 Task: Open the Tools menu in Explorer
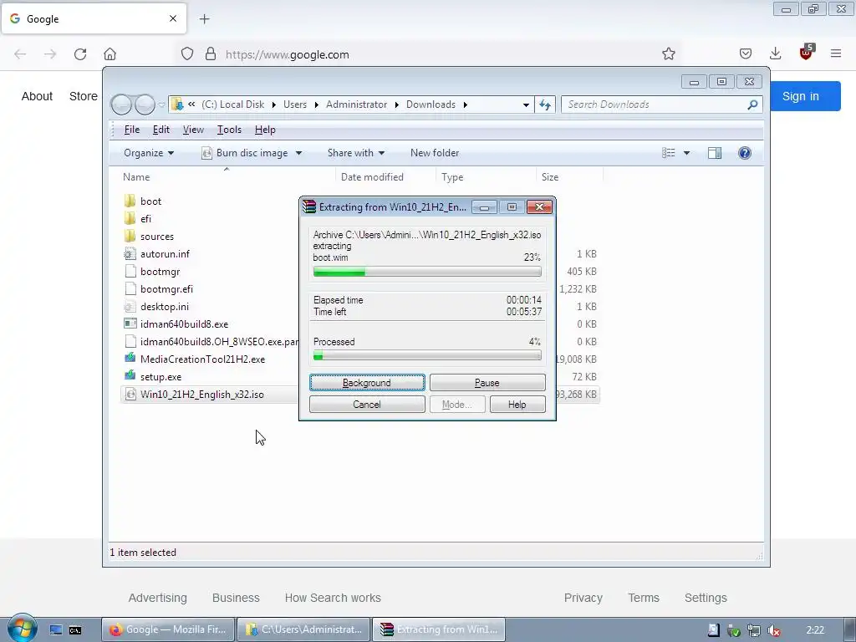(x=229, y=130)
